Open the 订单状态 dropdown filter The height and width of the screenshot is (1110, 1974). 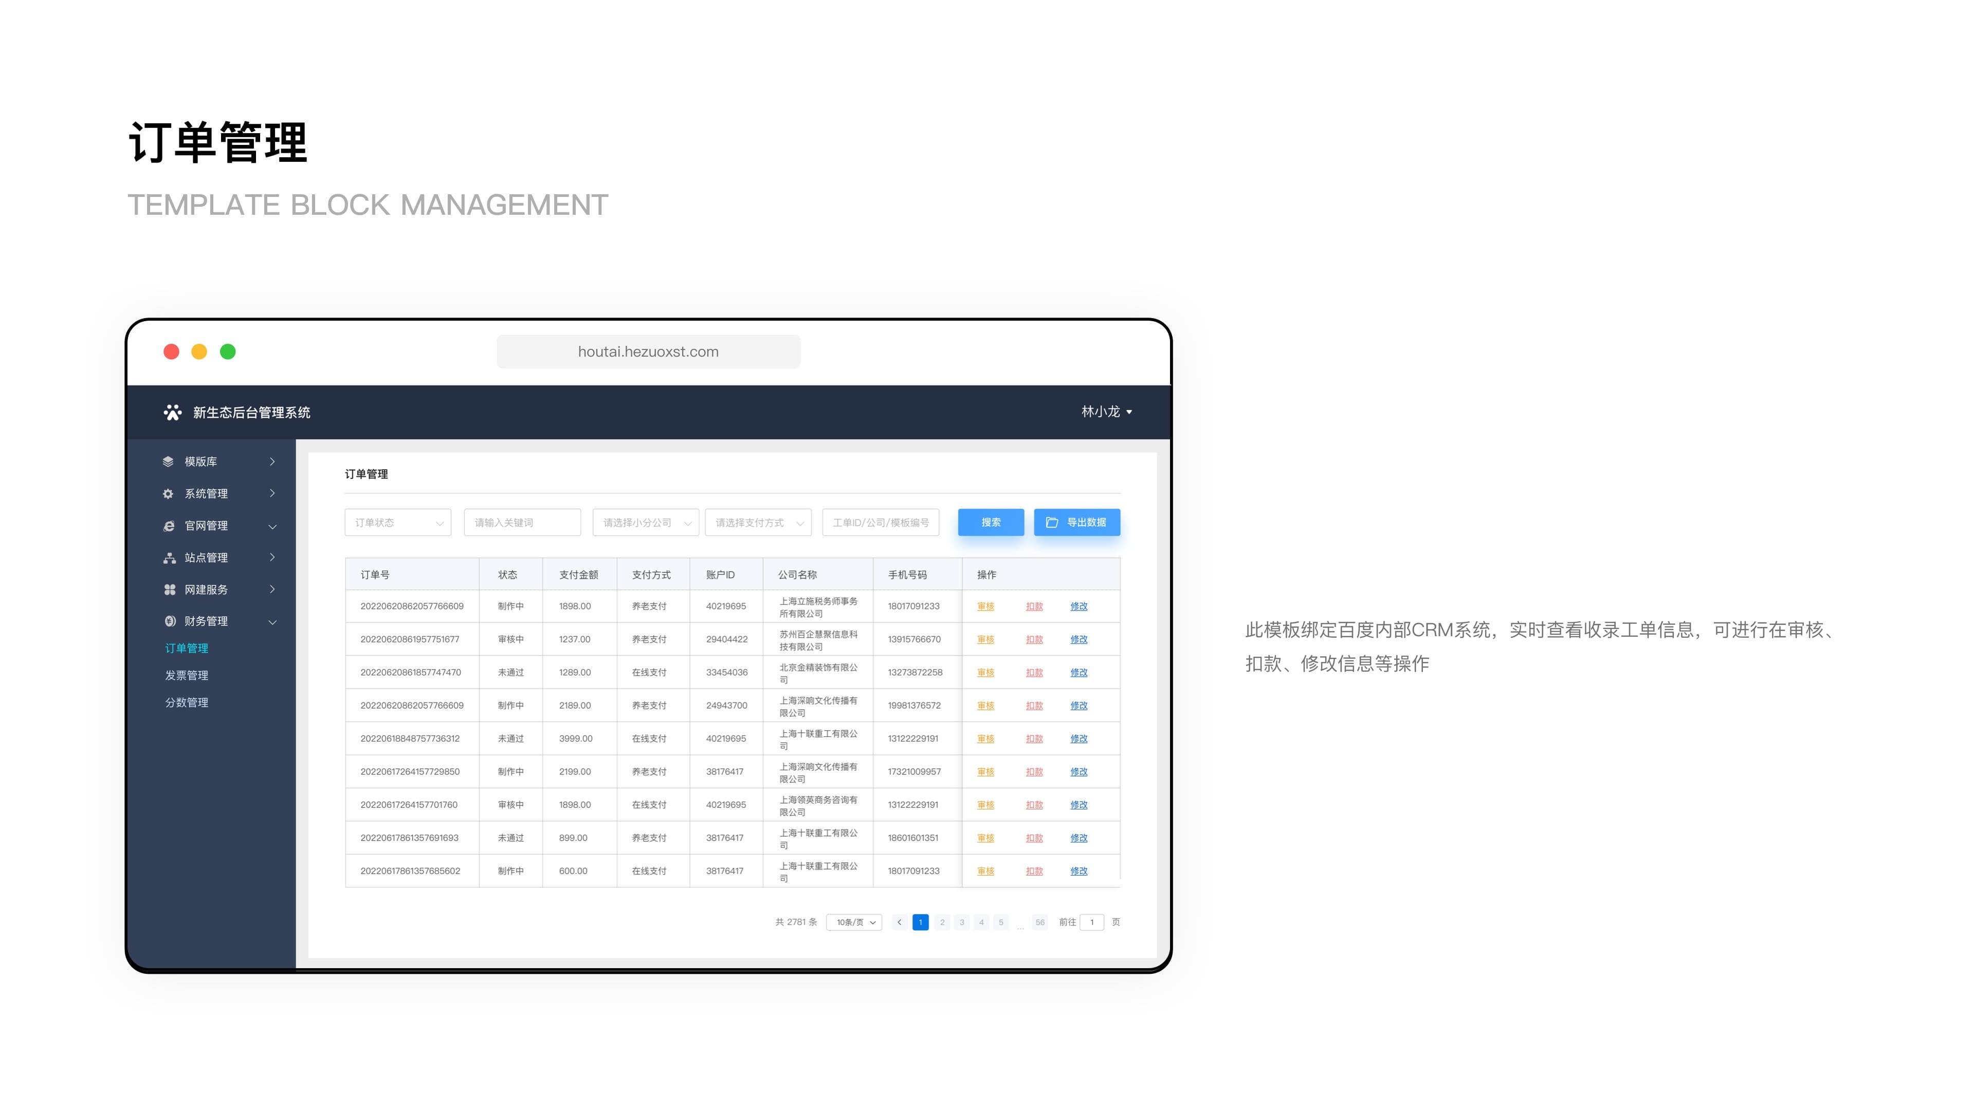pyautogui.click(x=398, y=523)
